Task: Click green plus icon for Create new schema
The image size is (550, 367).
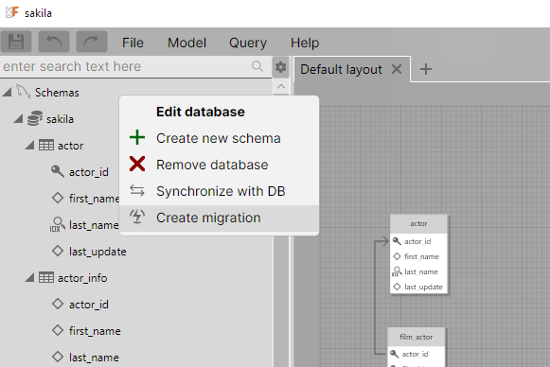Action: (137, 137)
